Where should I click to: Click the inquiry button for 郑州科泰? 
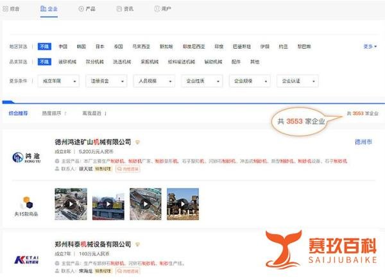pyautogui.click(x=128, y=271)
